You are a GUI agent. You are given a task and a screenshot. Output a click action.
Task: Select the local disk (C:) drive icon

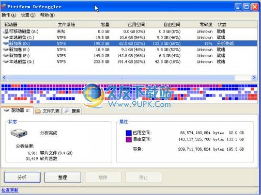pyautogui.click(x=6, y=37)
